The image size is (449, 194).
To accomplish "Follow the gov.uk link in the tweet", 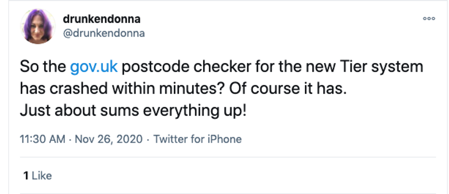I will tap(94, 67).
